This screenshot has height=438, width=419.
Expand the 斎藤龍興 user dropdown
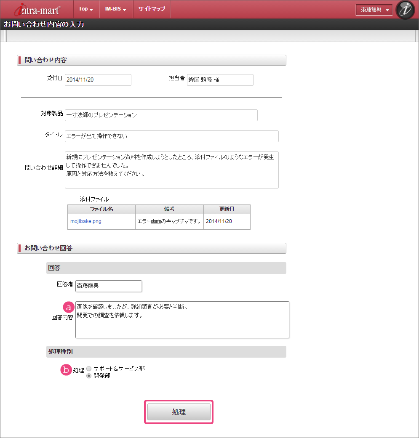(374, 10)
